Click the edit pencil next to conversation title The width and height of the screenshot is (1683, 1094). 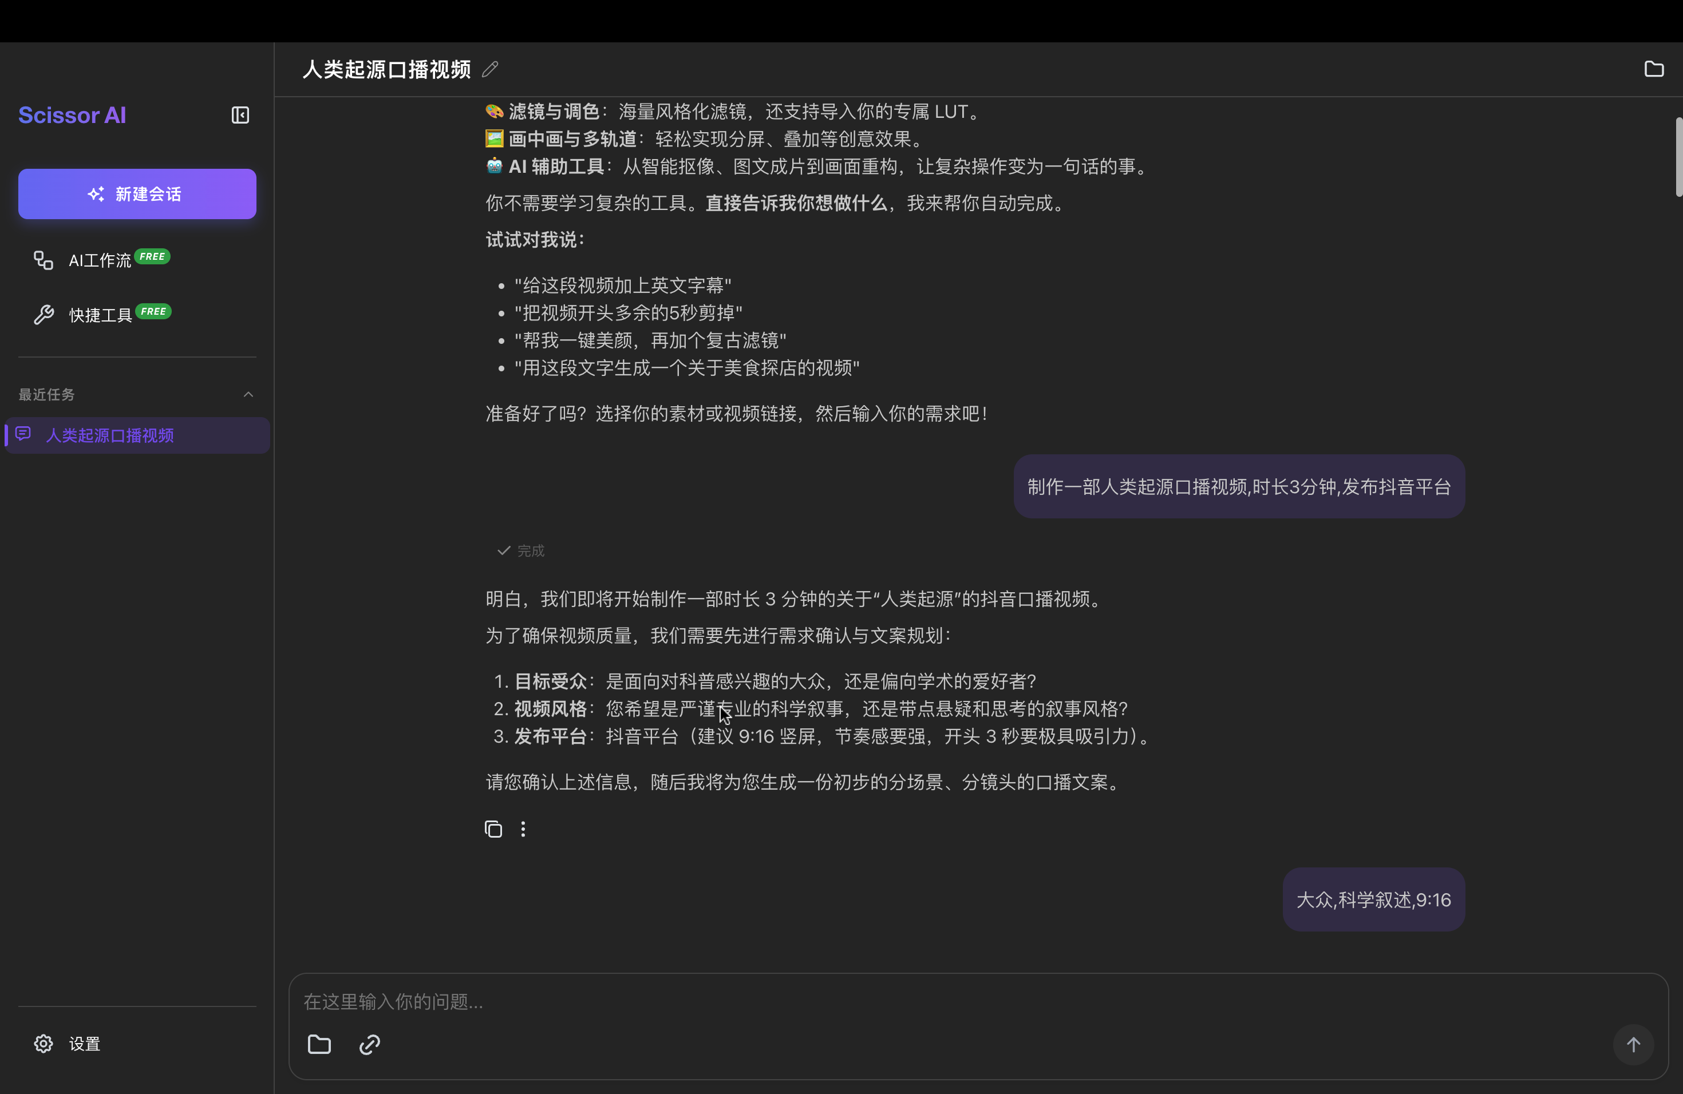pos(489,69)
